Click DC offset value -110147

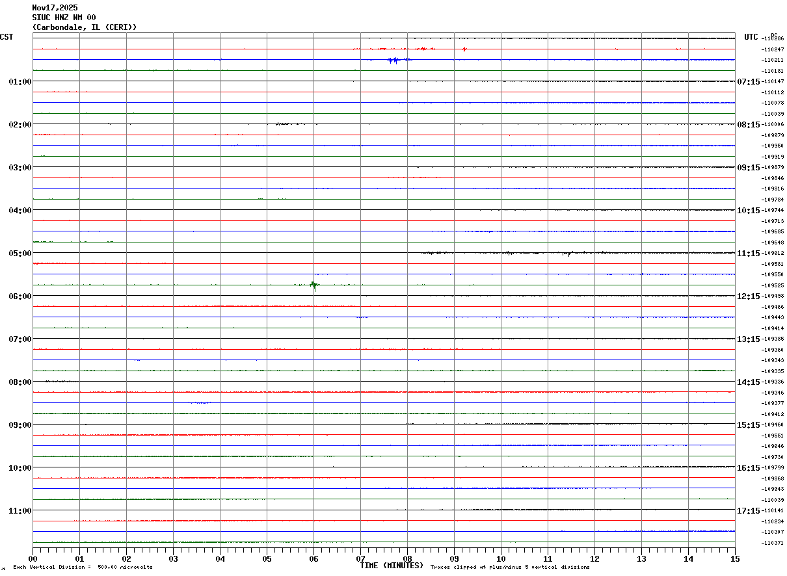773,81
